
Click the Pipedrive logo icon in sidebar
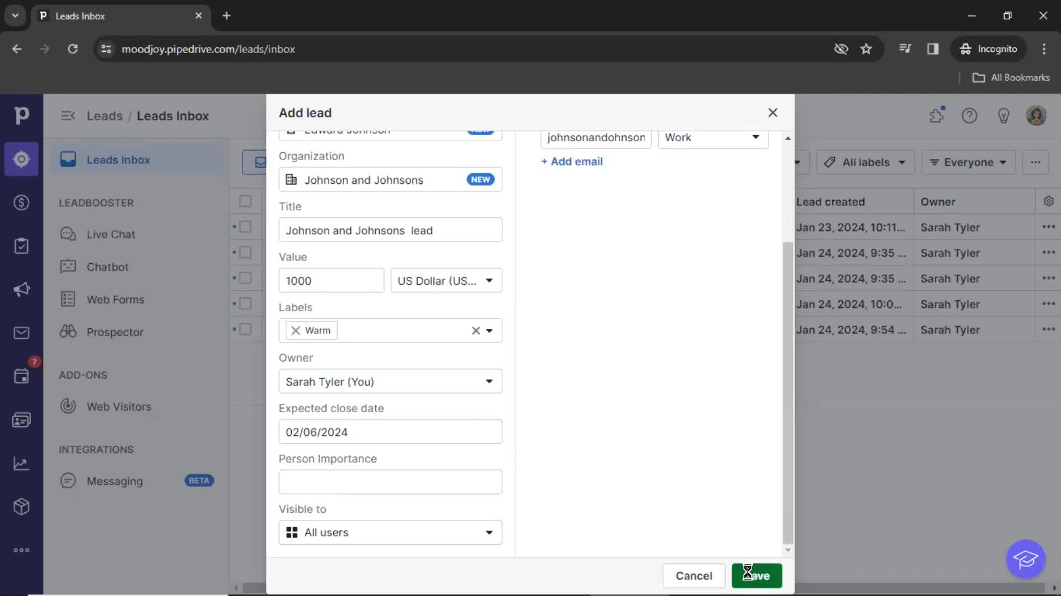pyautogui.click(x=21, y=115)
